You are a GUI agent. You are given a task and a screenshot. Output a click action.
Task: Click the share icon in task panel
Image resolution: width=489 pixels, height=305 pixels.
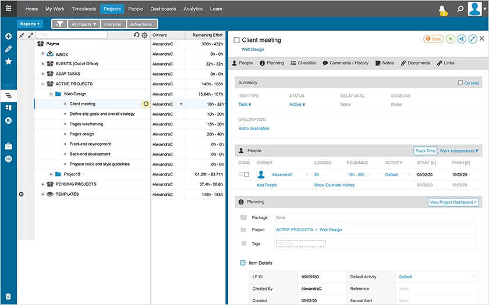[462, 39]
